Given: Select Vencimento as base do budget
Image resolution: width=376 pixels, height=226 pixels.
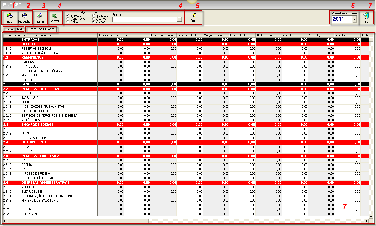Looking at the screenshot, I should tap(68, 19).
